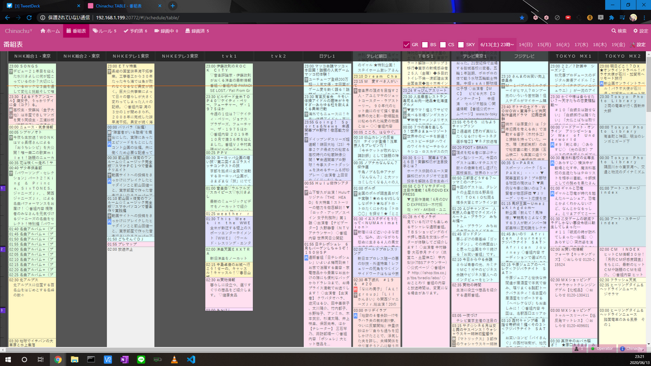Click the red YouTube-style extension icon
This screenshot has height=366, width=651.
tap(568, 18)
